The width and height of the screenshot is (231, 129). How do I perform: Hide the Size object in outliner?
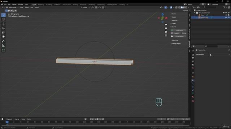point(226,15)
